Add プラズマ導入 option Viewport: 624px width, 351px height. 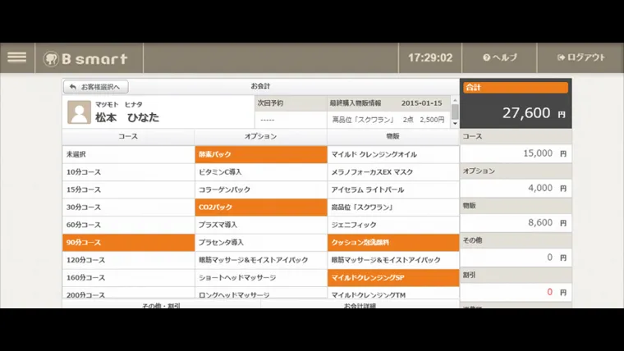261,225
